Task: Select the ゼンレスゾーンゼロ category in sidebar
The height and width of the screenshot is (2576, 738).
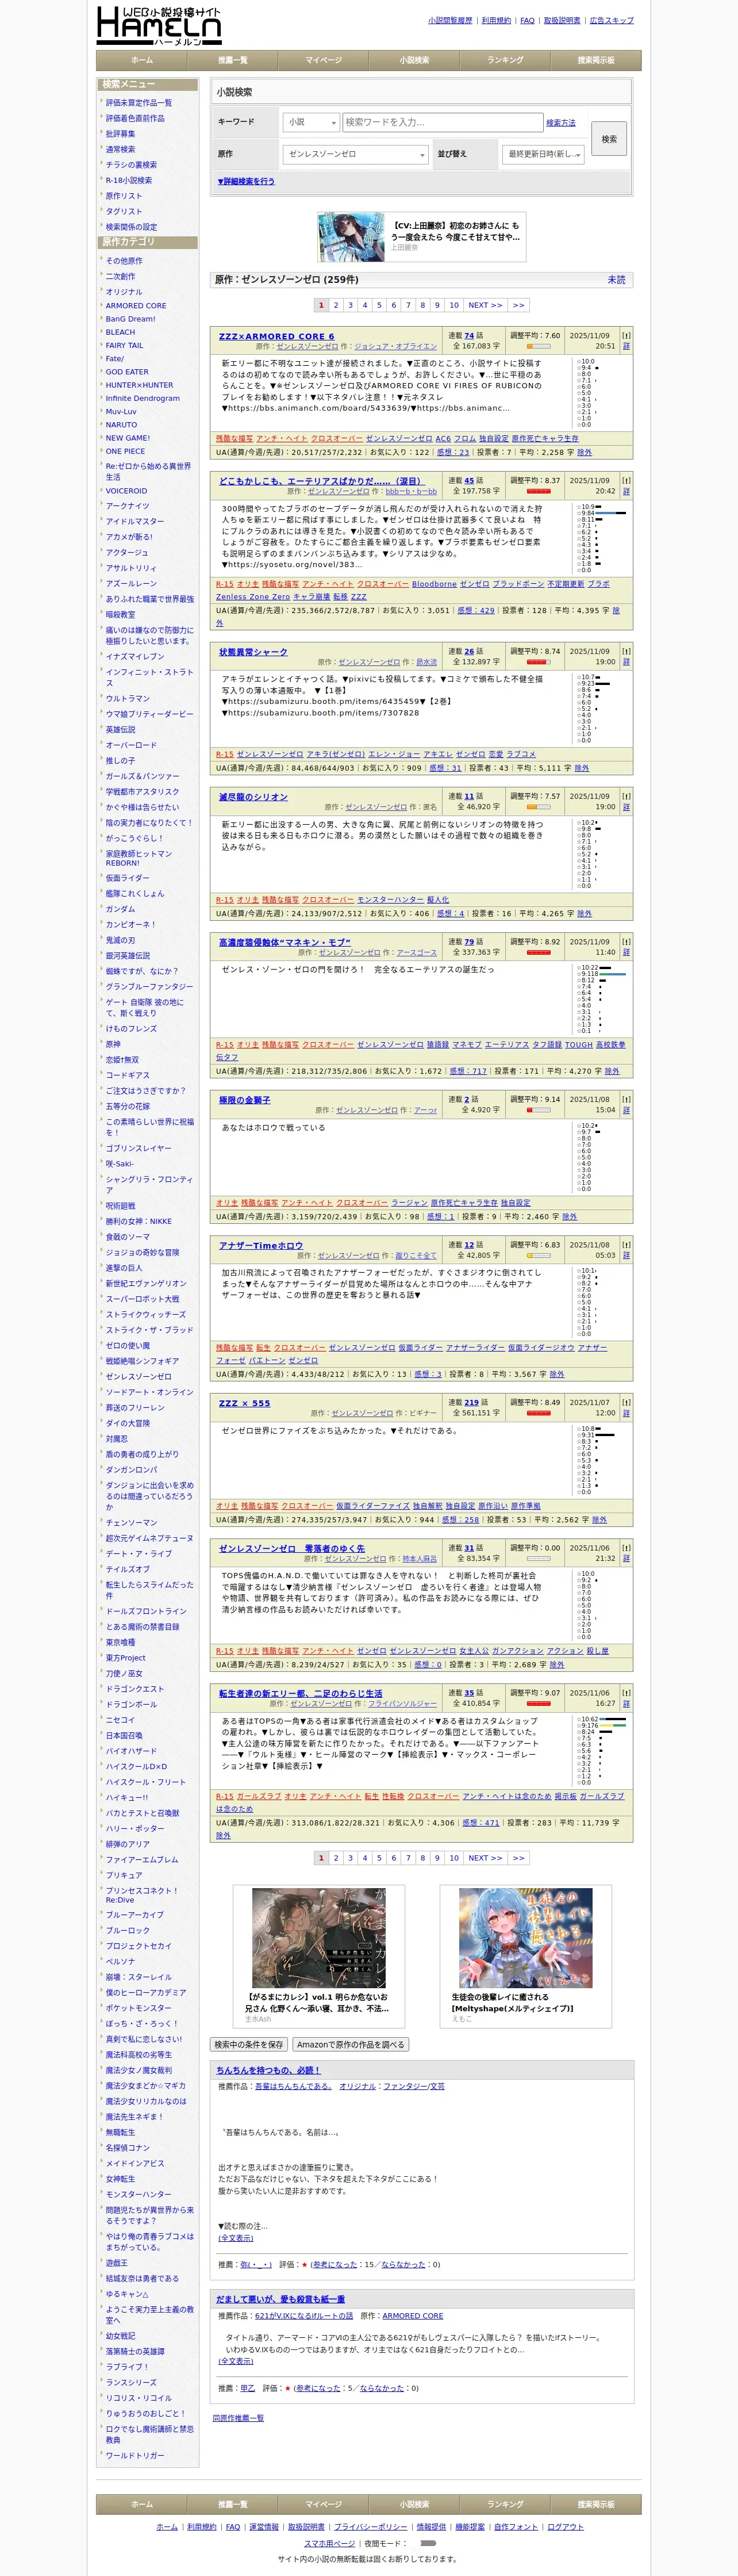Action: 139,1376
